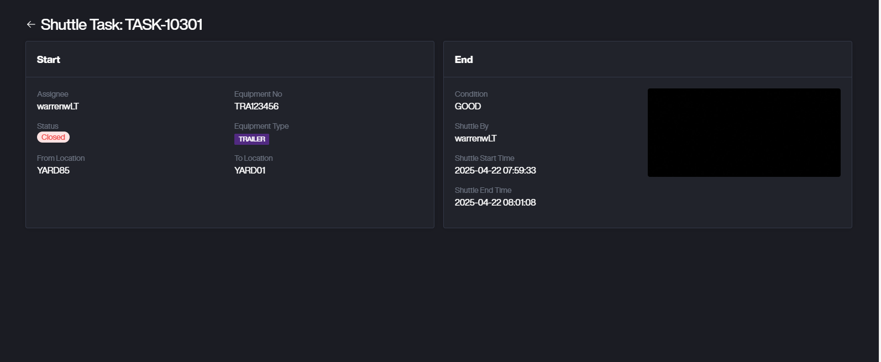This screenshot has height=362, width=881.
Task: Click the Condition field label
Action: [471, 94]
